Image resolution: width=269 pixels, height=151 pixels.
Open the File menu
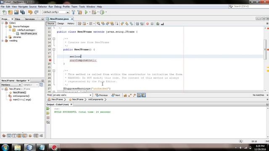(x=3, y=7)
